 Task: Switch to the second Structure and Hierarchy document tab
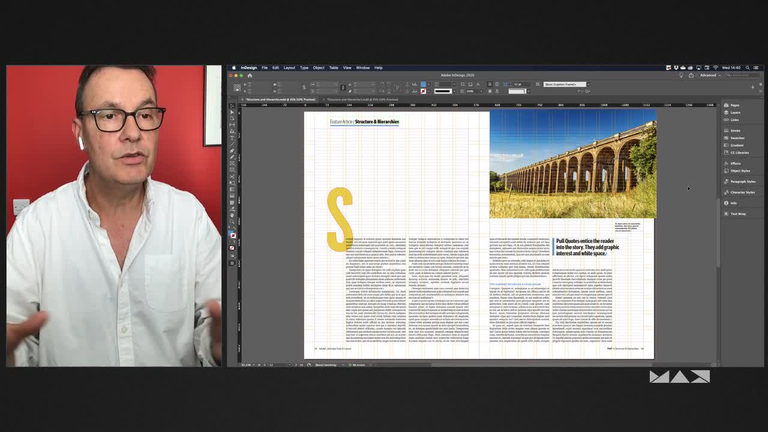[x=362, y=100]
